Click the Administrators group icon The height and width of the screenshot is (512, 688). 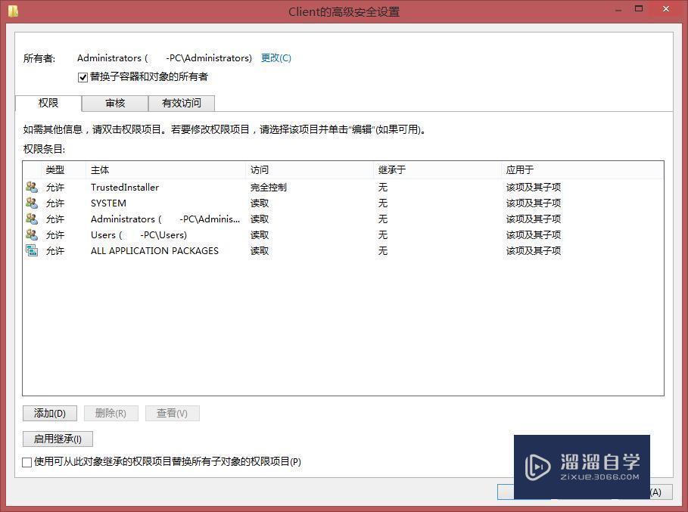[x=32, y=219]
